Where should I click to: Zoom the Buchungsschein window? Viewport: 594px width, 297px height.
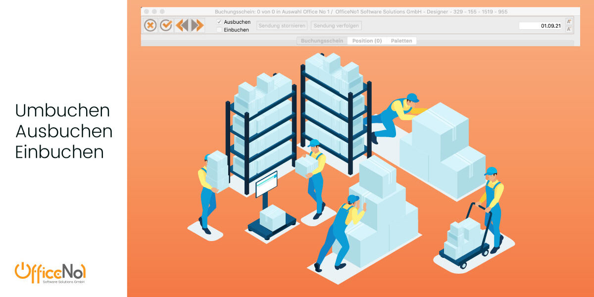point(162,11)
